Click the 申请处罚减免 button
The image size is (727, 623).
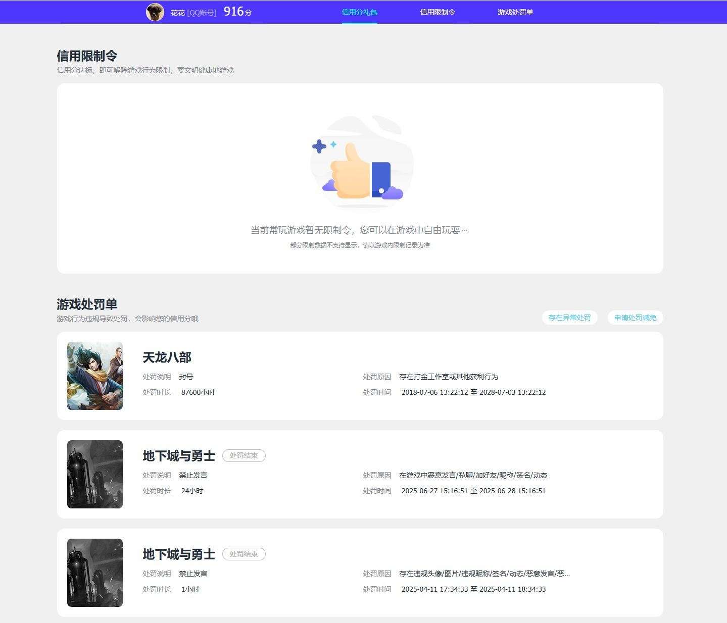click(635, 318)
